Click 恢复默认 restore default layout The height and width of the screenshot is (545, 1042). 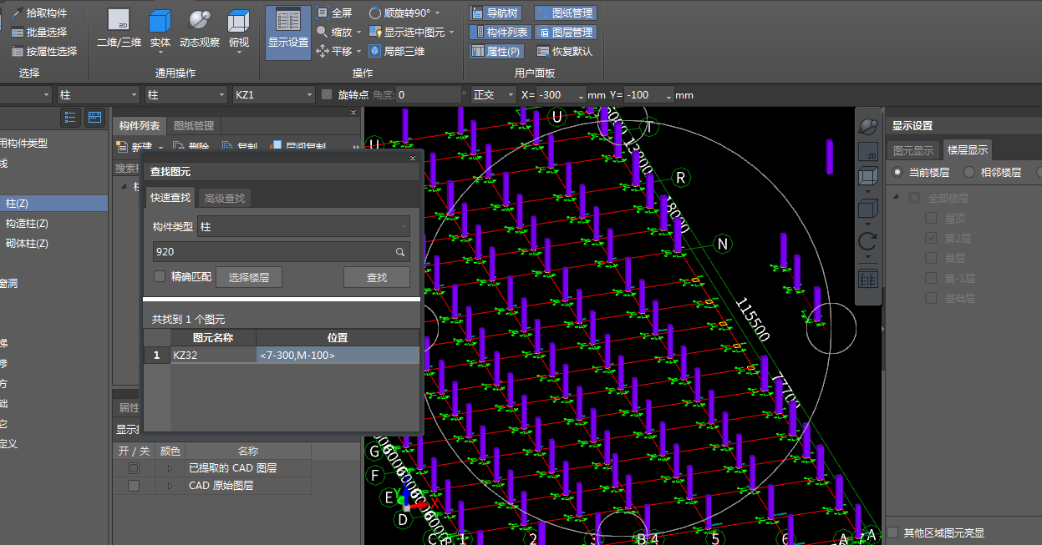pyautogui.click(x=565, y=51)
